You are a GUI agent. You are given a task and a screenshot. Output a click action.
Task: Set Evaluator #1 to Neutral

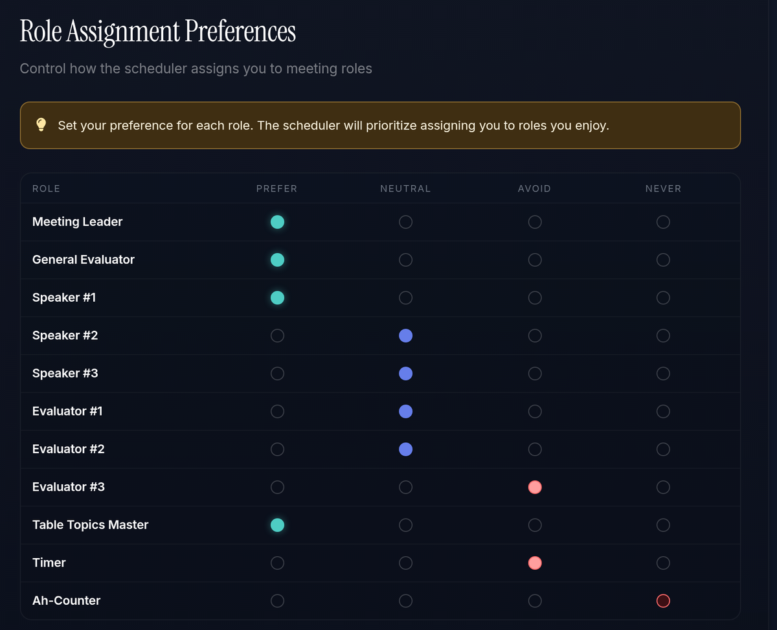click(405, 411)
